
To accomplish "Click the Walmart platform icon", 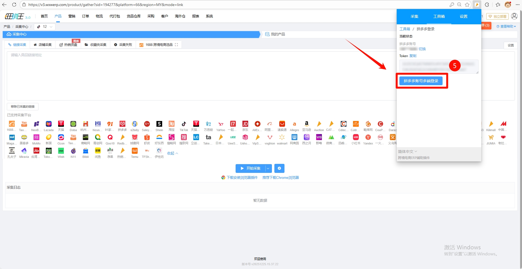I will [282, 137].
